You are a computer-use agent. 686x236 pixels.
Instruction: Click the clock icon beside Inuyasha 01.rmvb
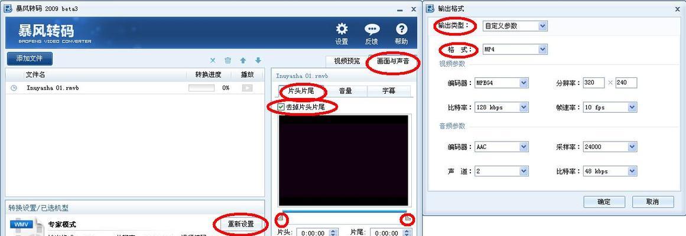(14, 88)
